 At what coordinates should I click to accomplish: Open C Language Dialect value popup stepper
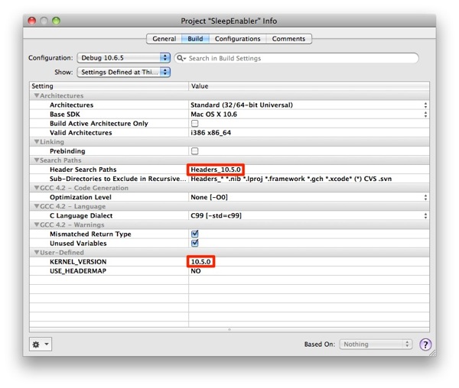point(425,215)
